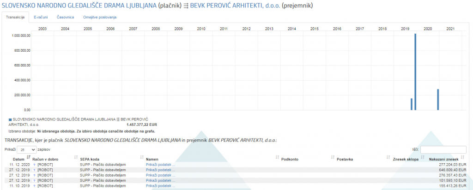This screenshot has height=190, width=473.
Task: Show Prikaži podatek for 646.809,40 EUR row
Action: [x=160, y=170]
